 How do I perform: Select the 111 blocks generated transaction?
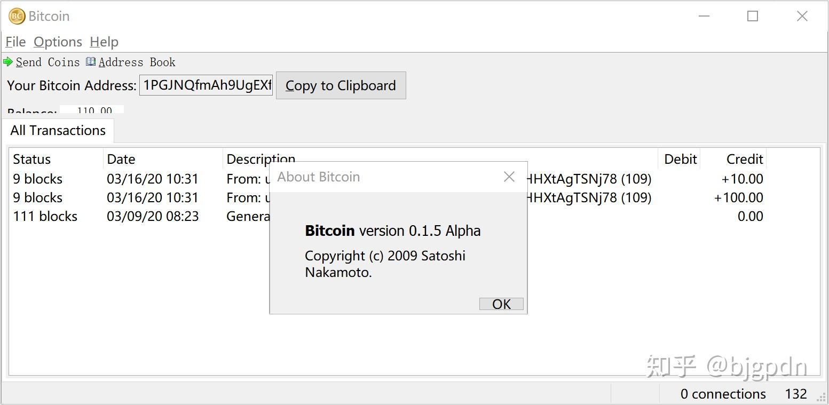point(45,216)
